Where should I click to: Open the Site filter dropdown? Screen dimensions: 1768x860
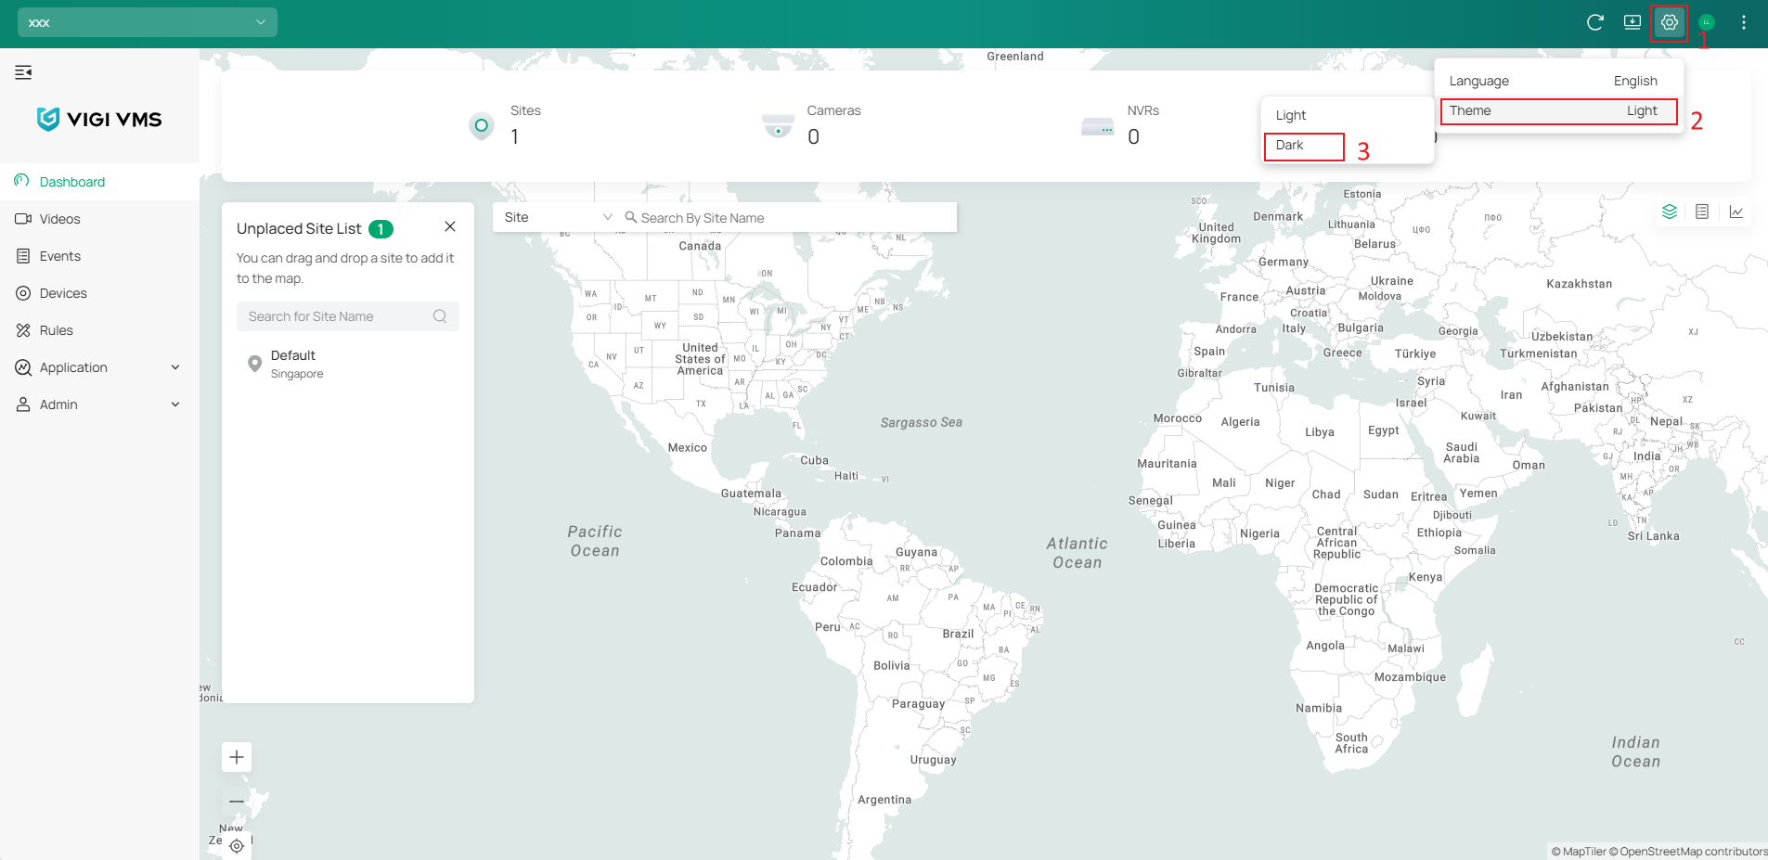pyautogui.click(x=558, y=217)
